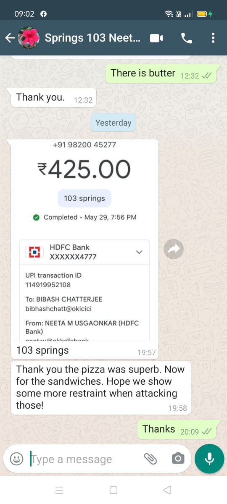Attach a file with the paperclip icon
Image resolution: width=227 pixels, height=504 pixels.
pyautogui.click(x=150, y=459)
